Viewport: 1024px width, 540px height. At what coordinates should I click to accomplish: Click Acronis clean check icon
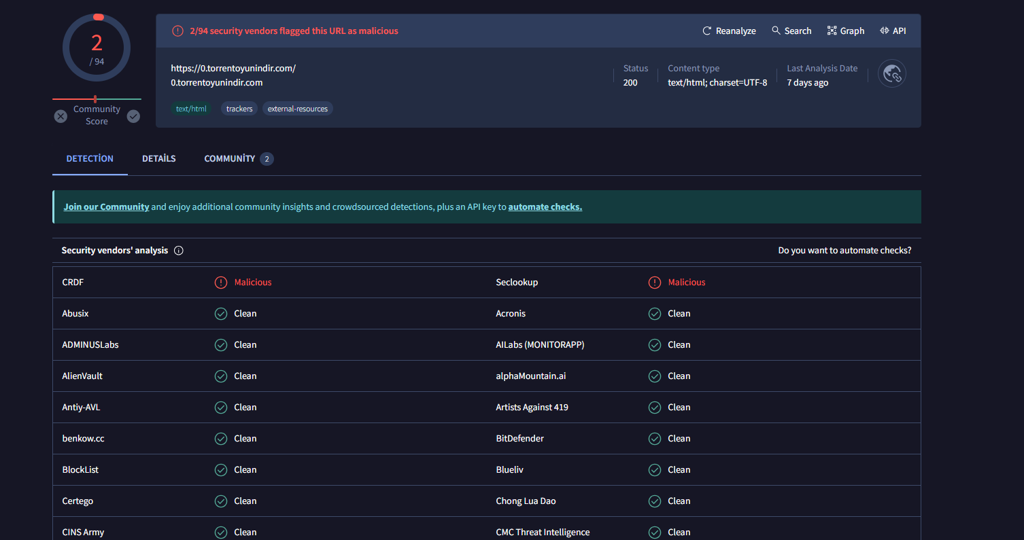(x=655, y=314)
